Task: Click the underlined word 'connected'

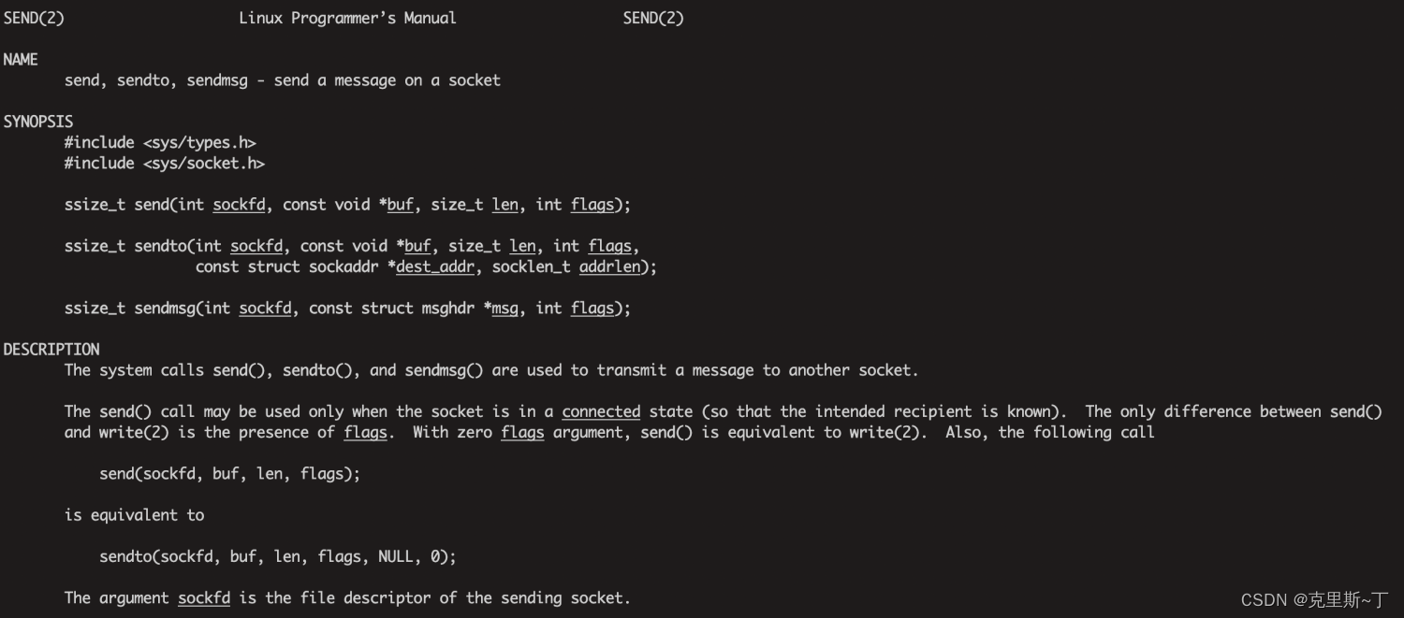Action: 601,411
